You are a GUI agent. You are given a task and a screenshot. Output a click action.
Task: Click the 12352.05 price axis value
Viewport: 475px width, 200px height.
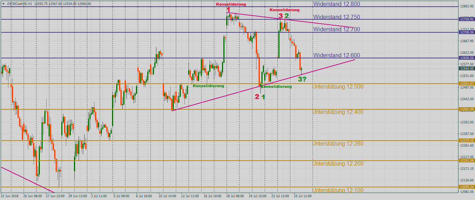coord(467,122)
